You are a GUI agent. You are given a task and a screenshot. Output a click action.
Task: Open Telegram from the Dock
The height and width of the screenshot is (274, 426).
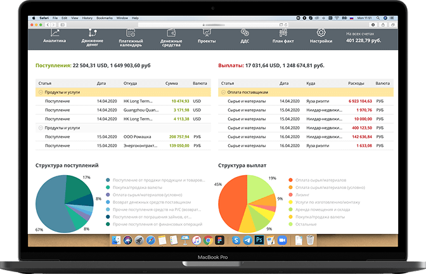(248, 240)
